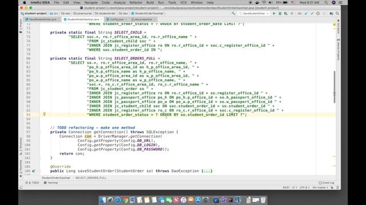Click the yellow intention lightbulb on line 93
366x205 pixels.
(x=45, y=114)
